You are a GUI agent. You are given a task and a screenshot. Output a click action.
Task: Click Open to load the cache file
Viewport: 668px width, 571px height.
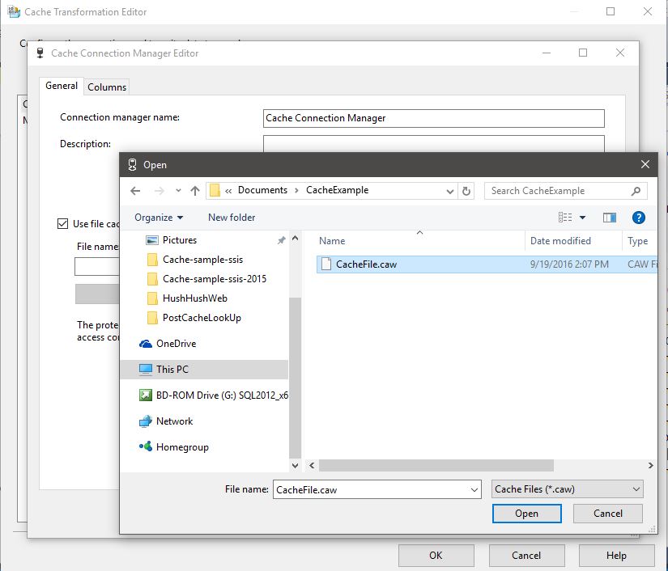tap(526, 514)
